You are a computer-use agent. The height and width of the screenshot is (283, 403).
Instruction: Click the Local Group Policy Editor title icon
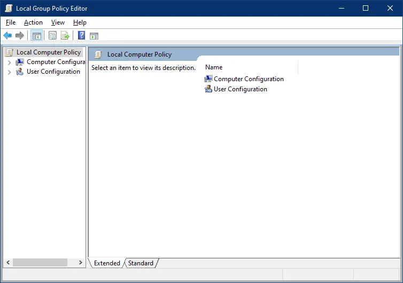tap(9, 8)
